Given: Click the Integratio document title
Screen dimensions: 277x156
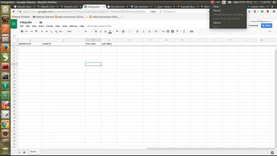Looking at the screenshot, I should [x=26, y=22].
